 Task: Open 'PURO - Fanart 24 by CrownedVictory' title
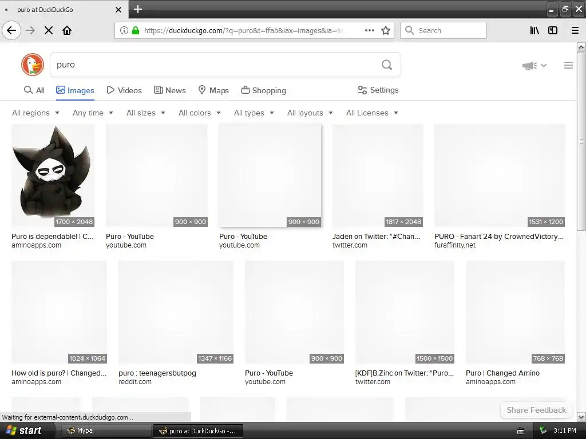(x=499, y=236)
